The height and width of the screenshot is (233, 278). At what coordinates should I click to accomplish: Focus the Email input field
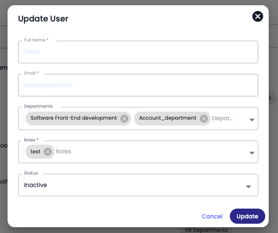pyautogui.click(x=138, y=85)
